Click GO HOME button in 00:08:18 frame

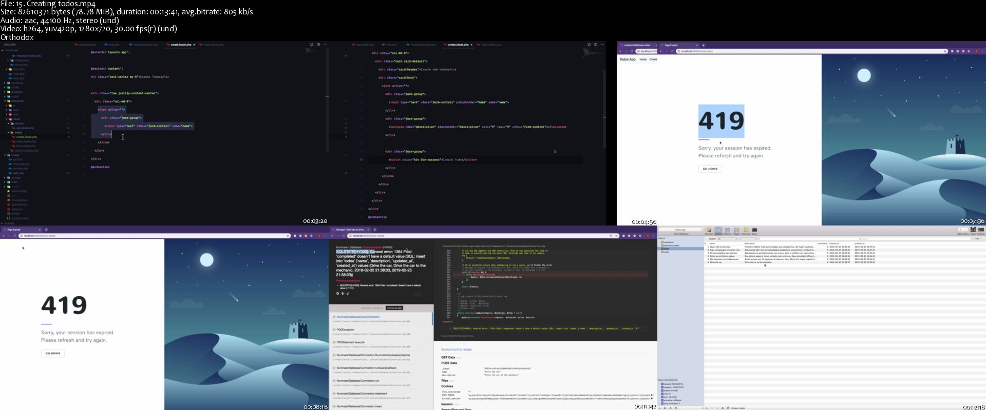53,353
